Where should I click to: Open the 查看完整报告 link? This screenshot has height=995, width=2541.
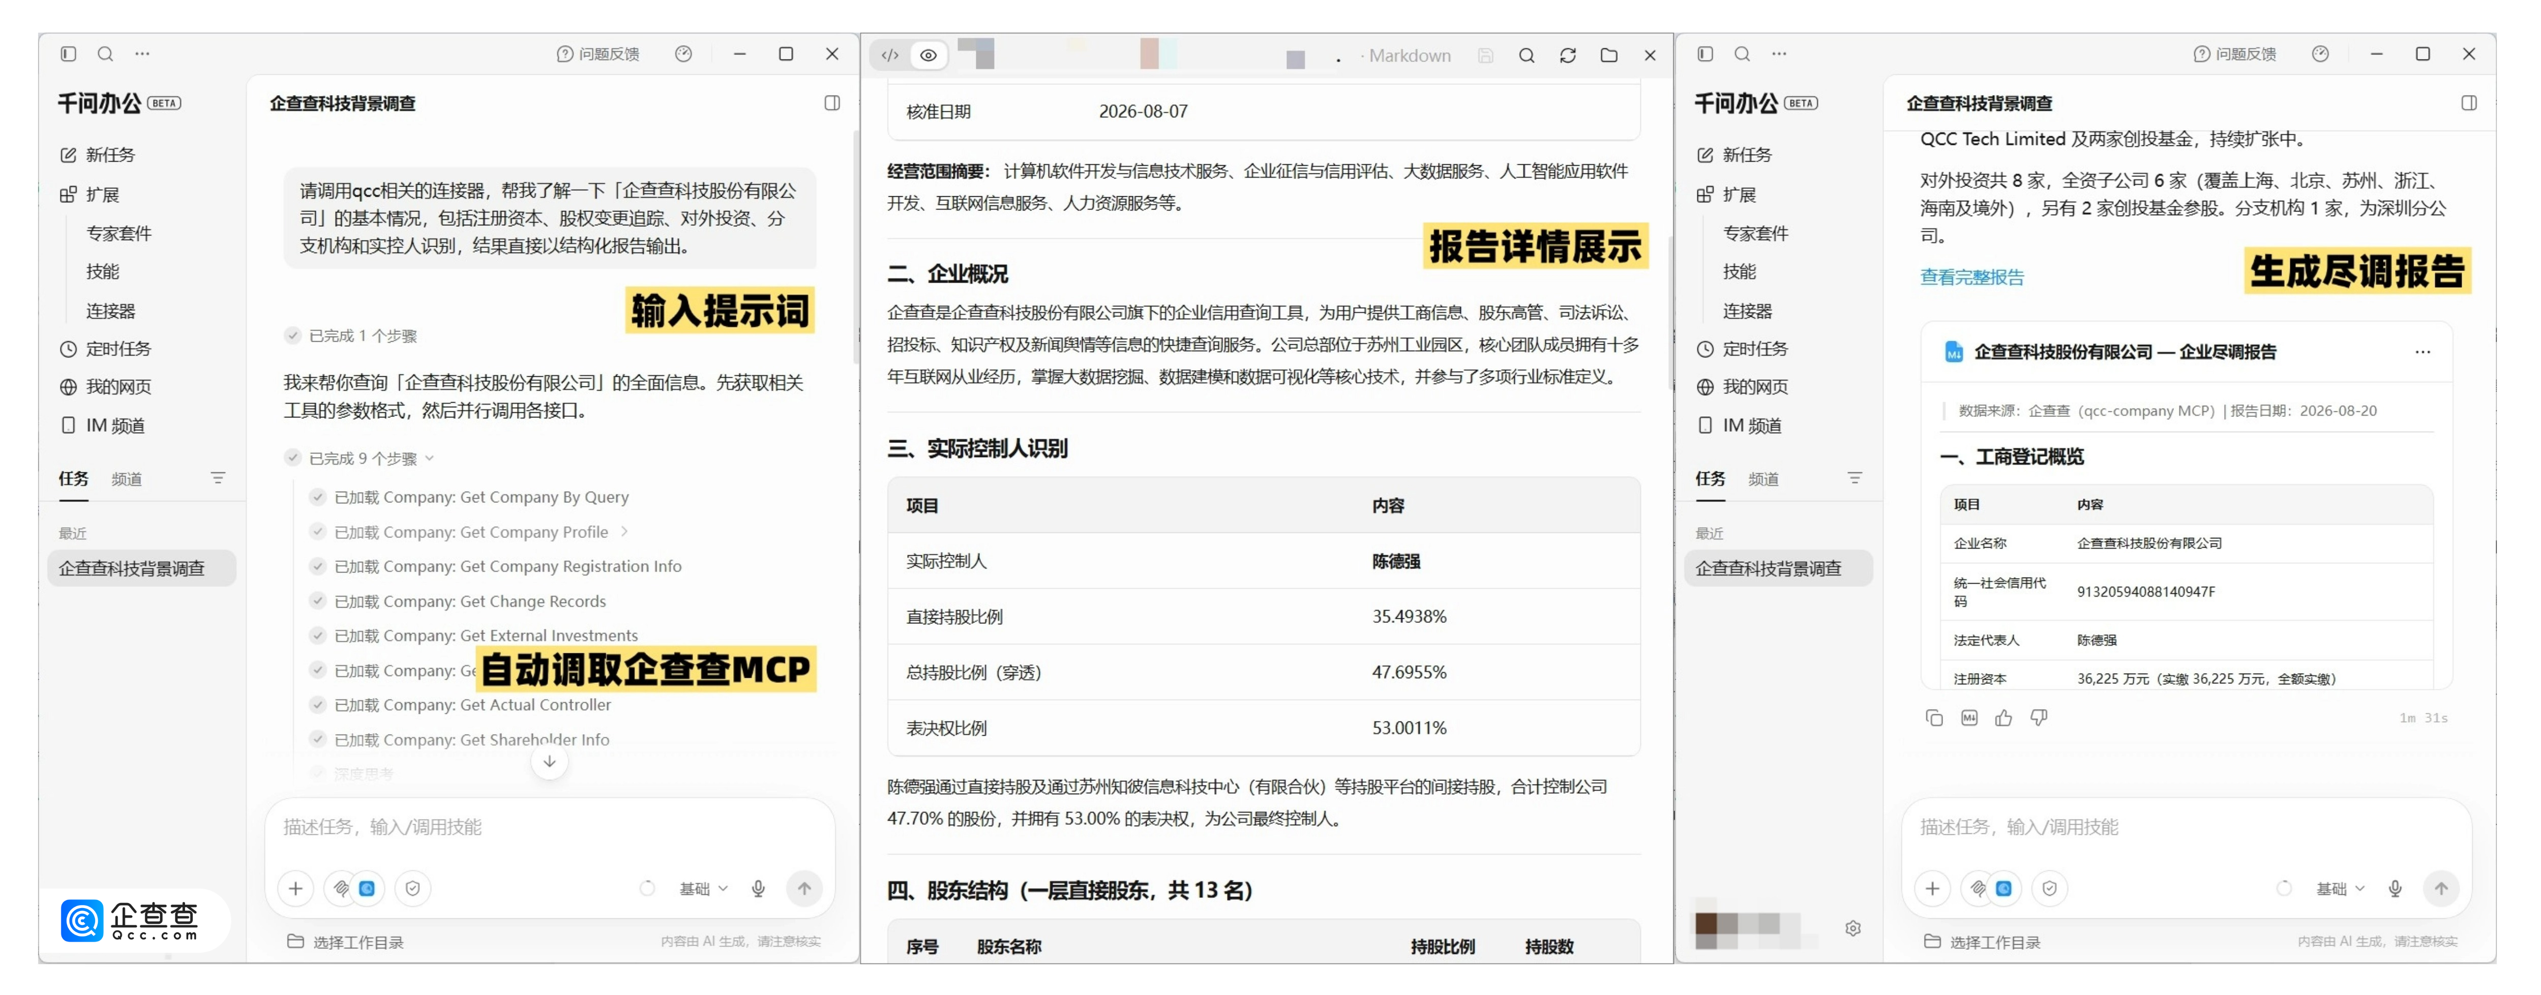(1971, 277)
